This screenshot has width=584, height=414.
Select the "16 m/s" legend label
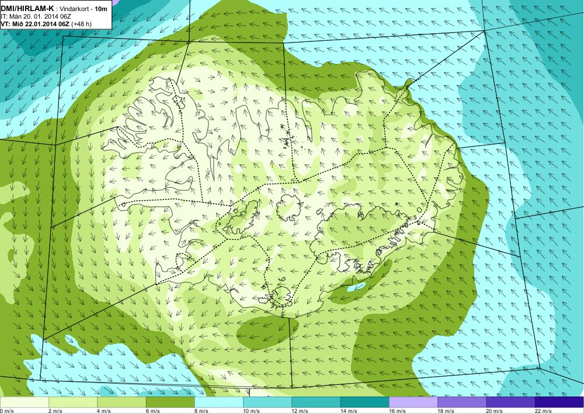point(397,411)
